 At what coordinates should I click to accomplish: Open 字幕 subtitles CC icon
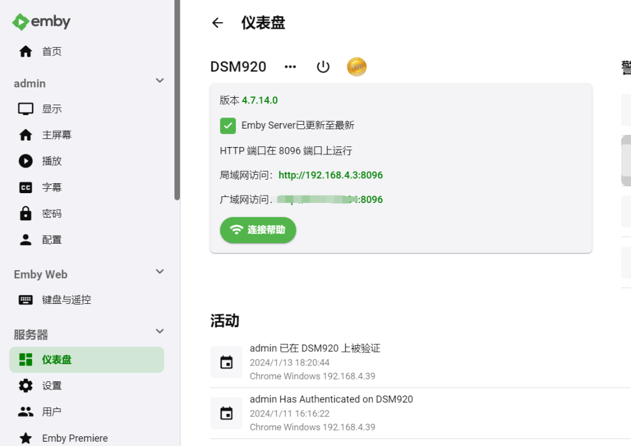point(26,188)
